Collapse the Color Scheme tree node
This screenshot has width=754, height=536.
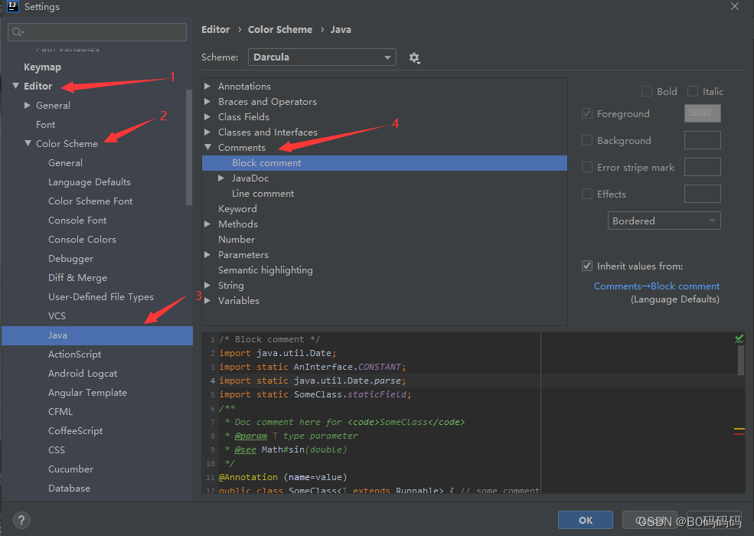click(x=28, y=143)
